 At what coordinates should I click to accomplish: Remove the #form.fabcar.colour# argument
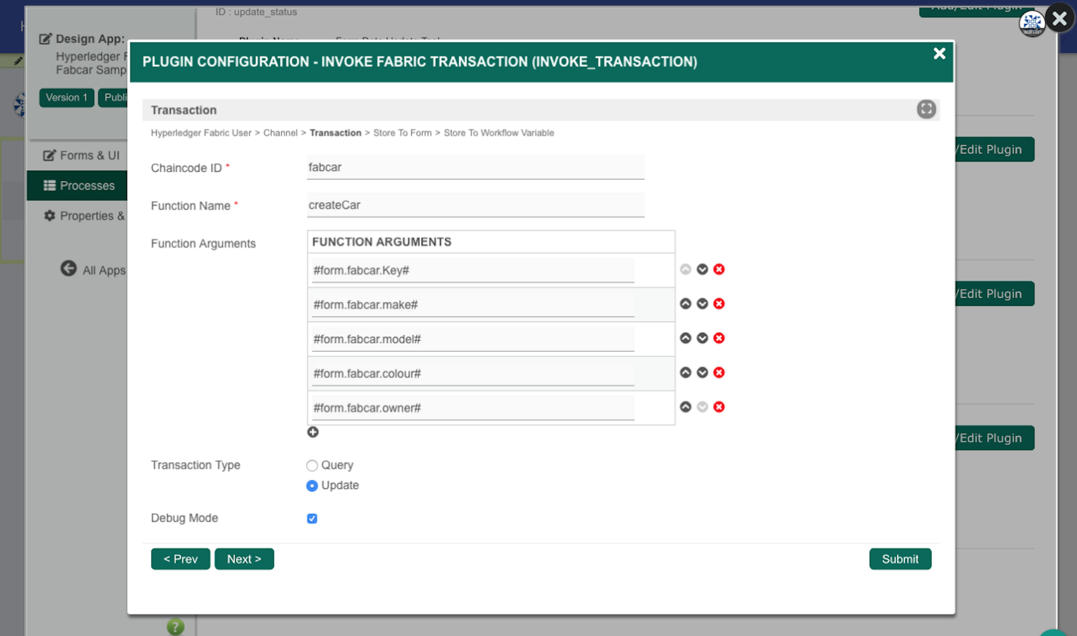click(x=719, y=373)
